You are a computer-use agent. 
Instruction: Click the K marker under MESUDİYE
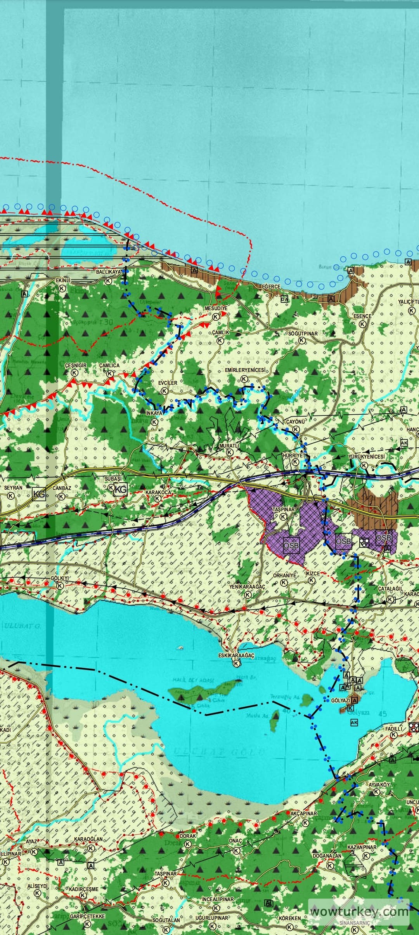click(x=215, y=317)
